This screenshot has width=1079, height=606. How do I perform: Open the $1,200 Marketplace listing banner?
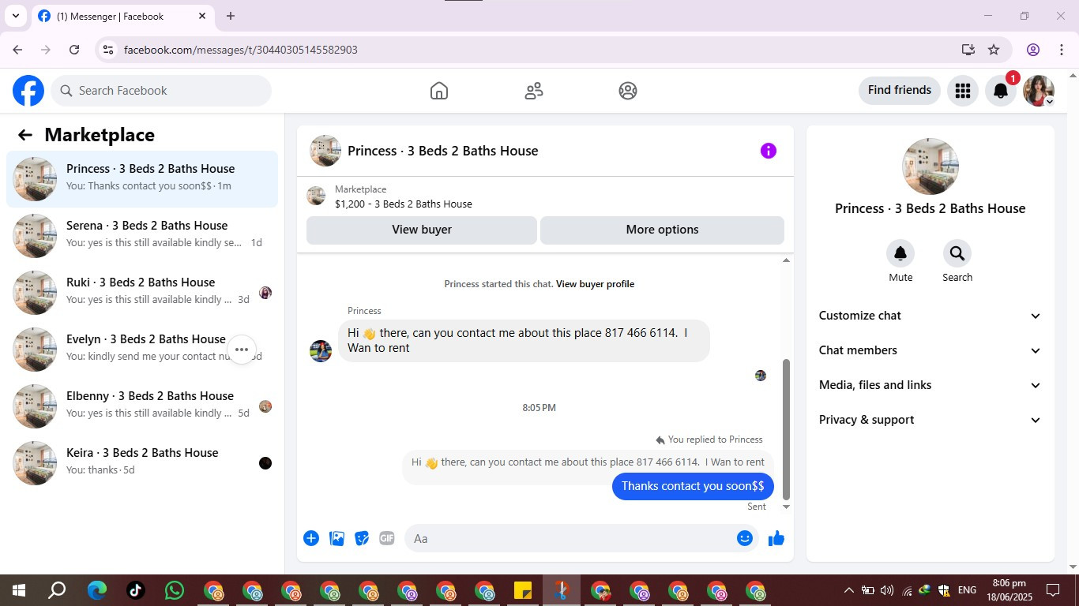pyautogui.click(x=545, y=196)
